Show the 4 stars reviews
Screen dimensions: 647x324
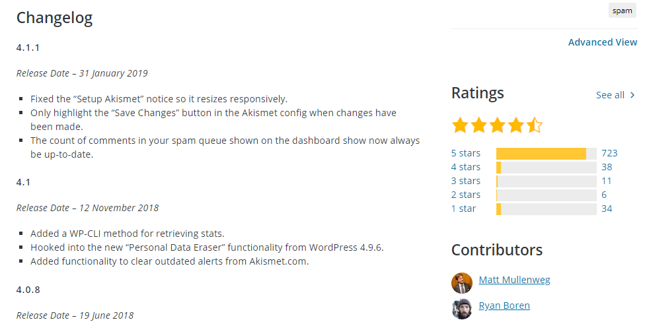(466, 167)
